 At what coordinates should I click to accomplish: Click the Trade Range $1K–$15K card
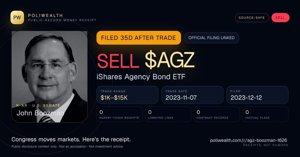[127, 95]
